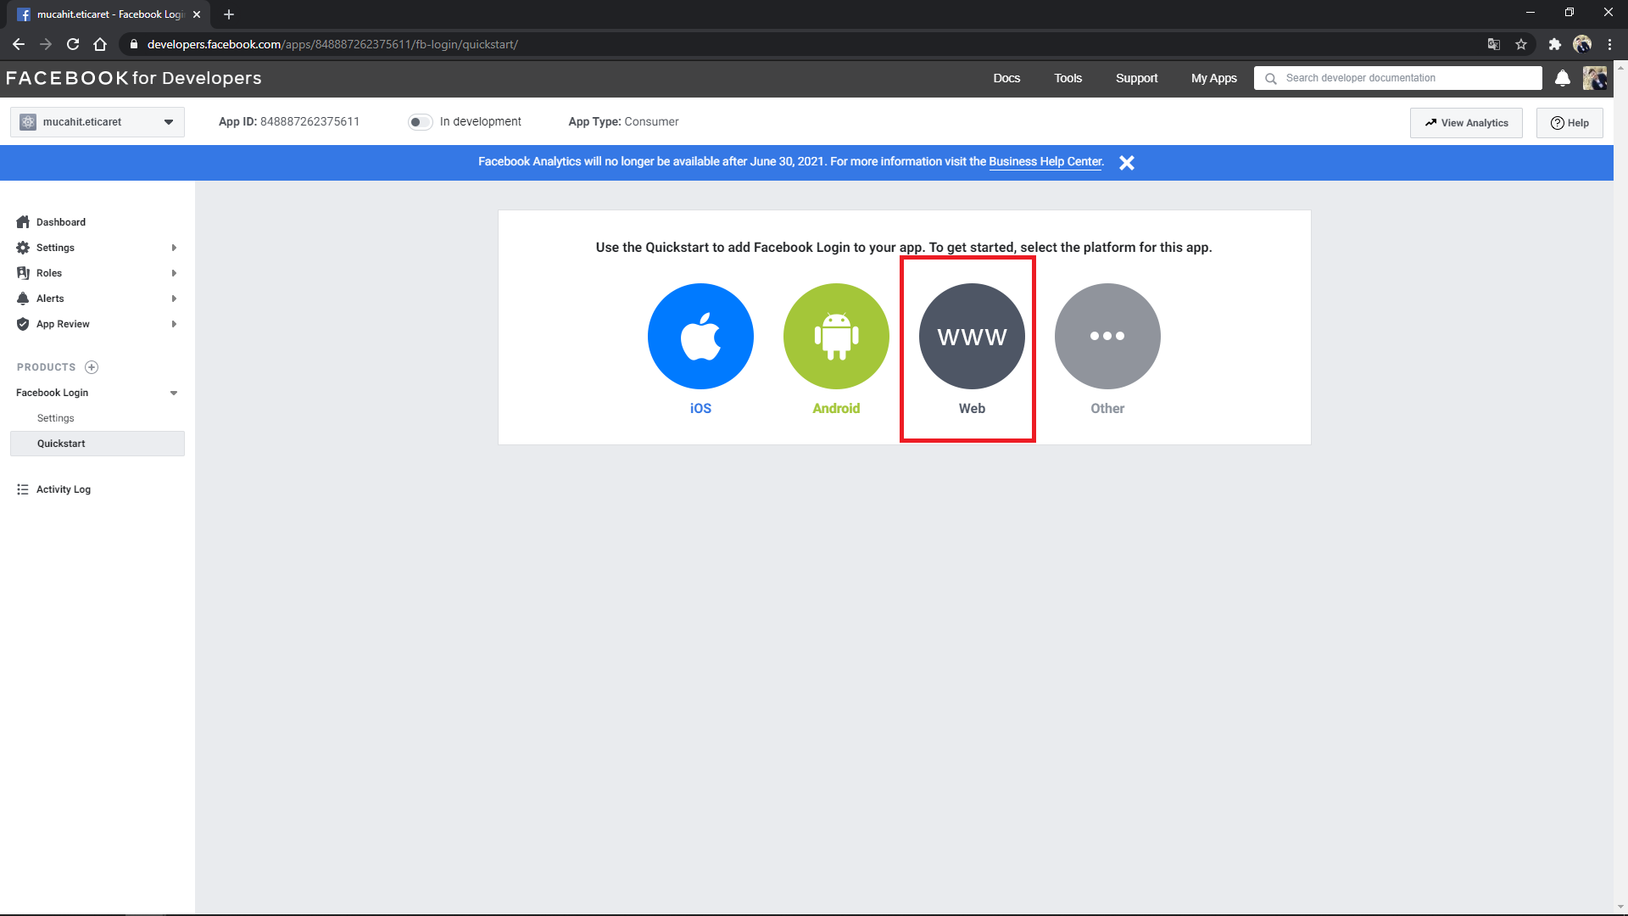Expand the App Review sidebar item arrow
The image size is (1628, 916).
point(174,324)
